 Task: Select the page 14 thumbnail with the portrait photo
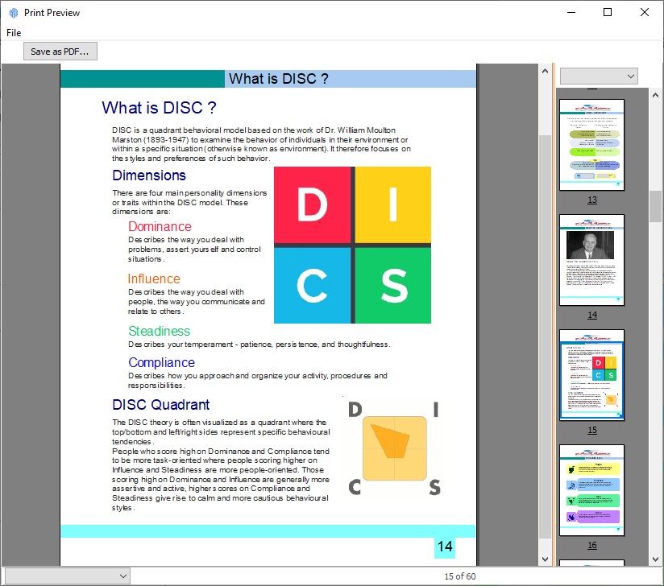click(x=591, y=260)
